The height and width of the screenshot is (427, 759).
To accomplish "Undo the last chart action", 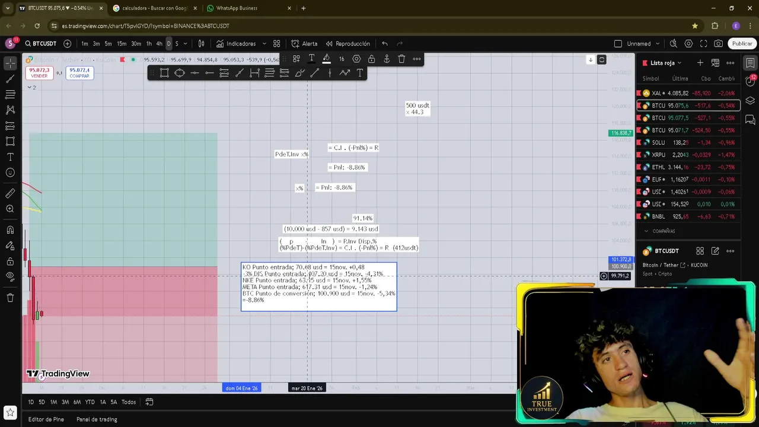I will coord(385,44).
